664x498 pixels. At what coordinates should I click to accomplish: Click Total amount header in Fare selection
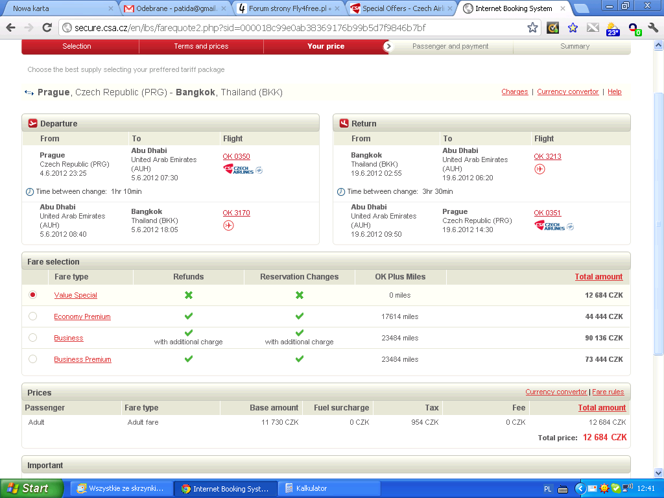tap(599, 276)
